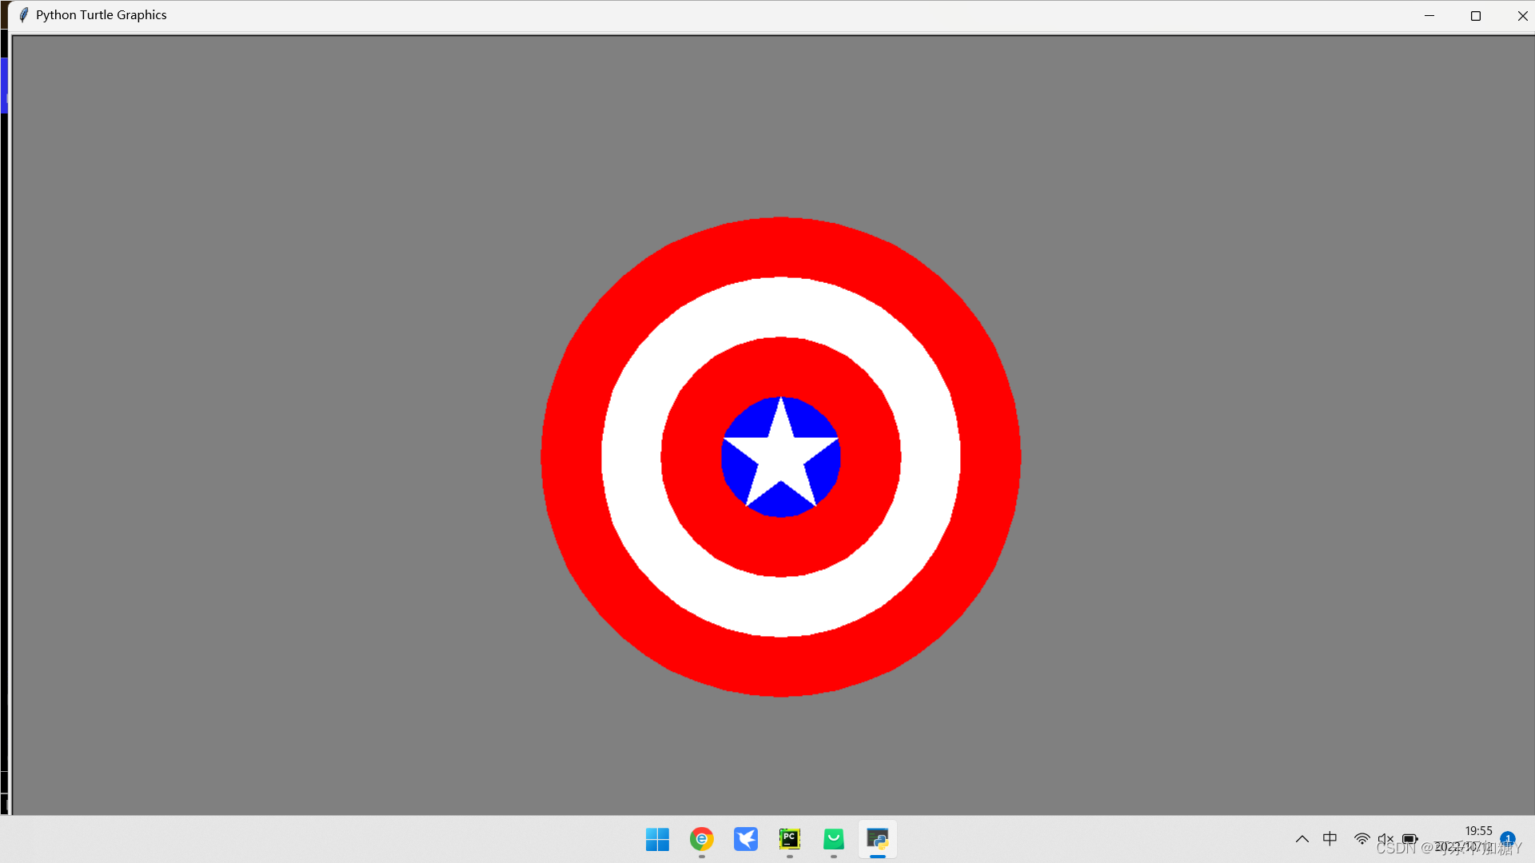The width and height of the screenshot is (1535, 863).
Task: Open the clock showing 19:55
Action: 1478,831
